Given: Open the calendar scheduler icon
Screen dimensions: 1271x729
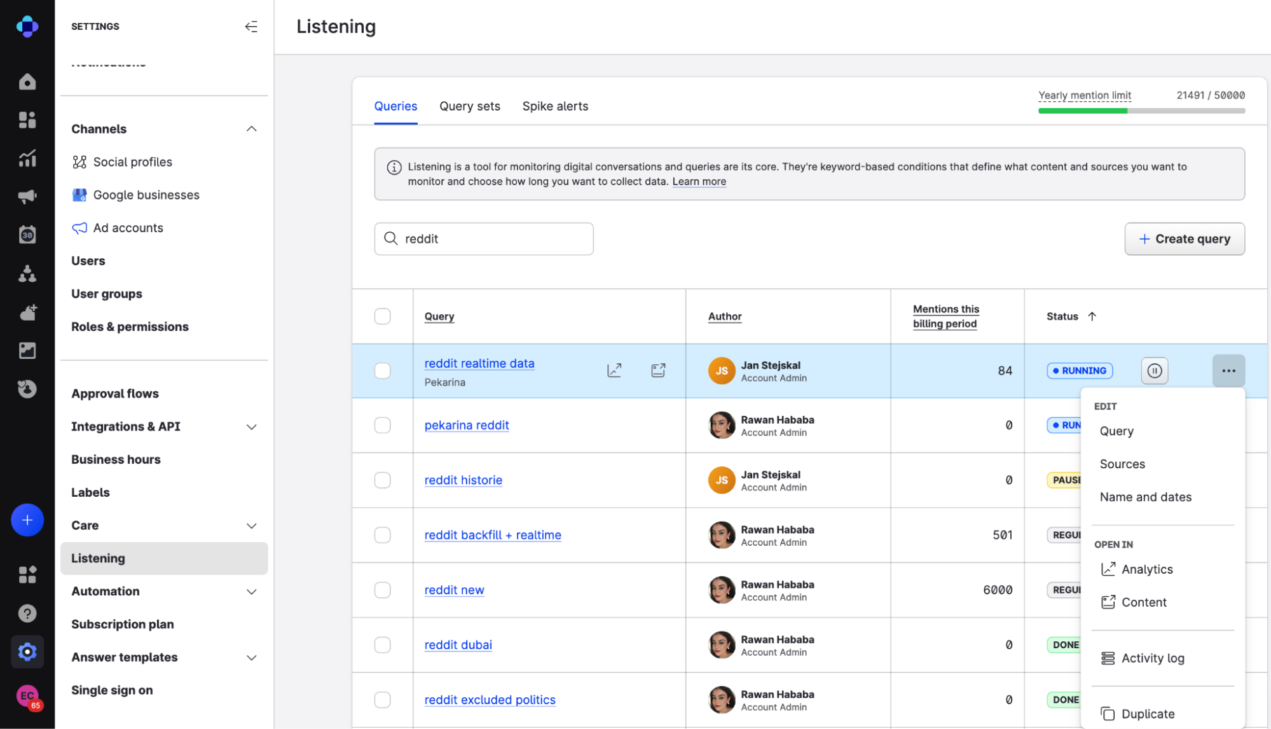Looking at the screenshot, I should (x=27, y=235).
